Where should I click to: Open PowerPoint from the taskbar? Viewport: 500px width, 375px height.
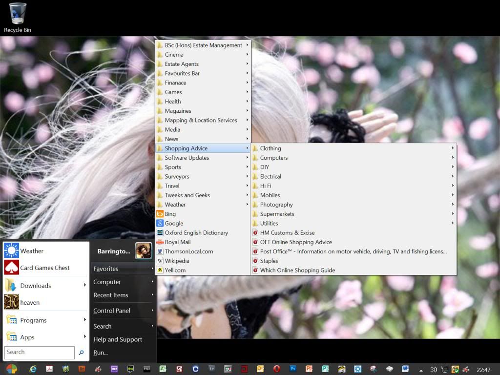[309, 369]
